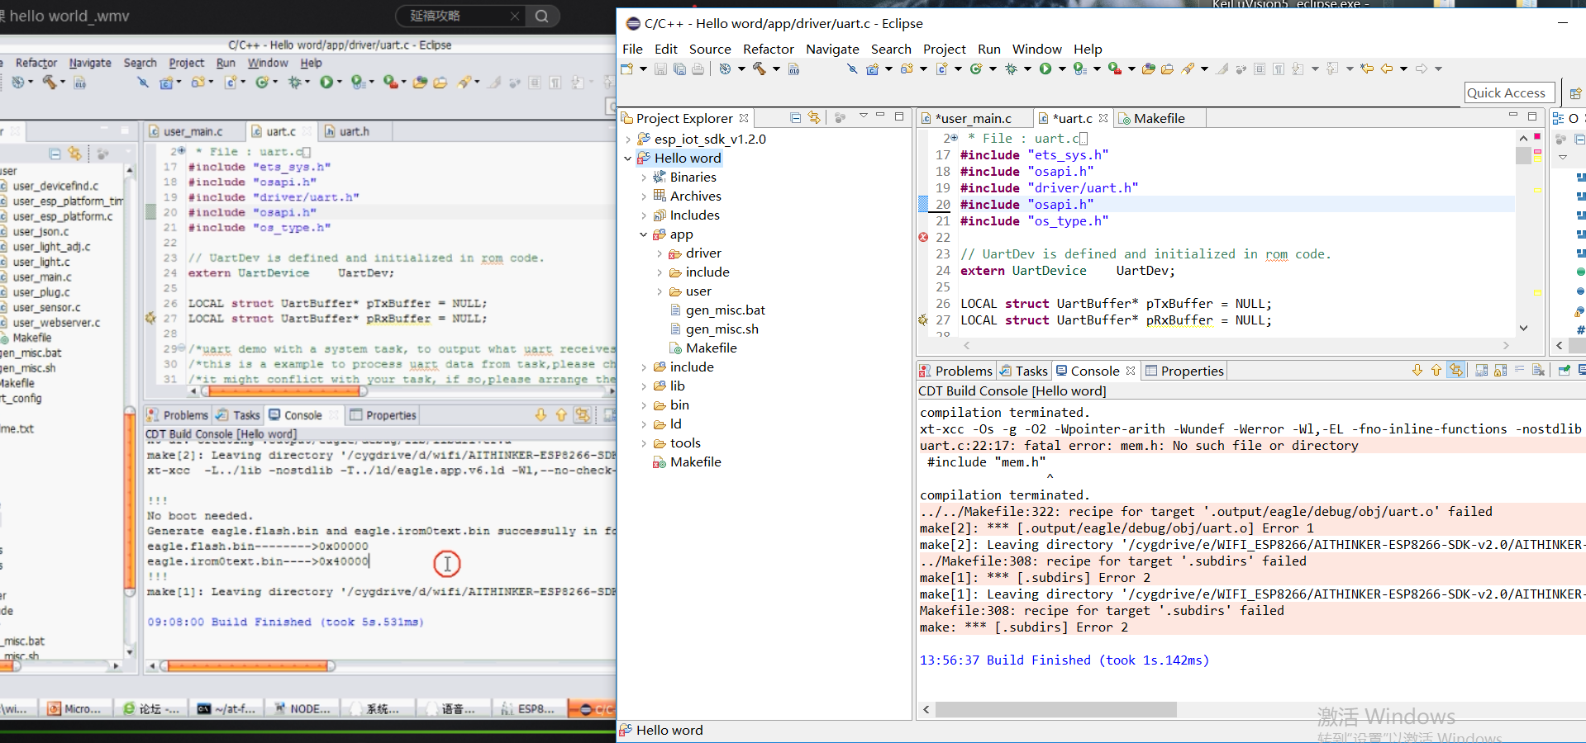Click the flashlight Search toolbar icon
Image resolution: width=1586 pixels, height=743 pixels.
point(1188,69)
